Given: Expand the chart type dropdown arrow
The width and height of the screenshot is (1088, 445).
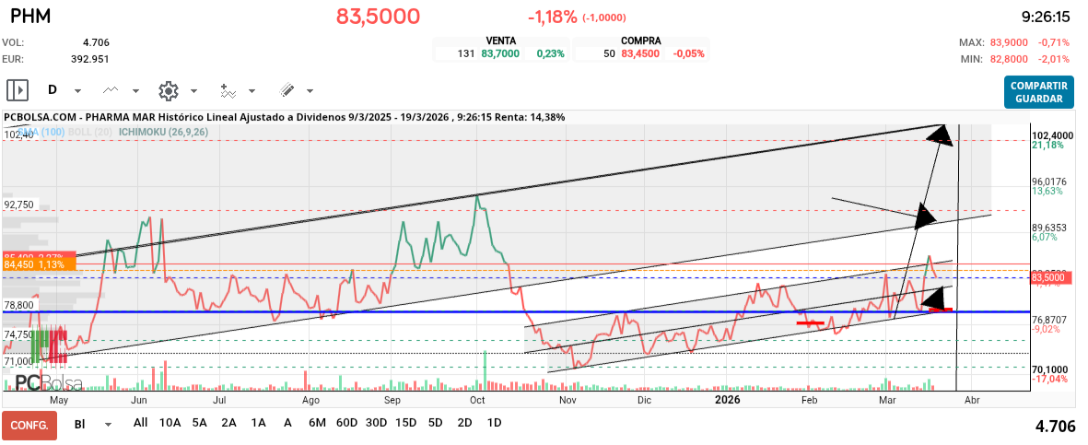Looking at the screenshot, I should tap(135, 91).
